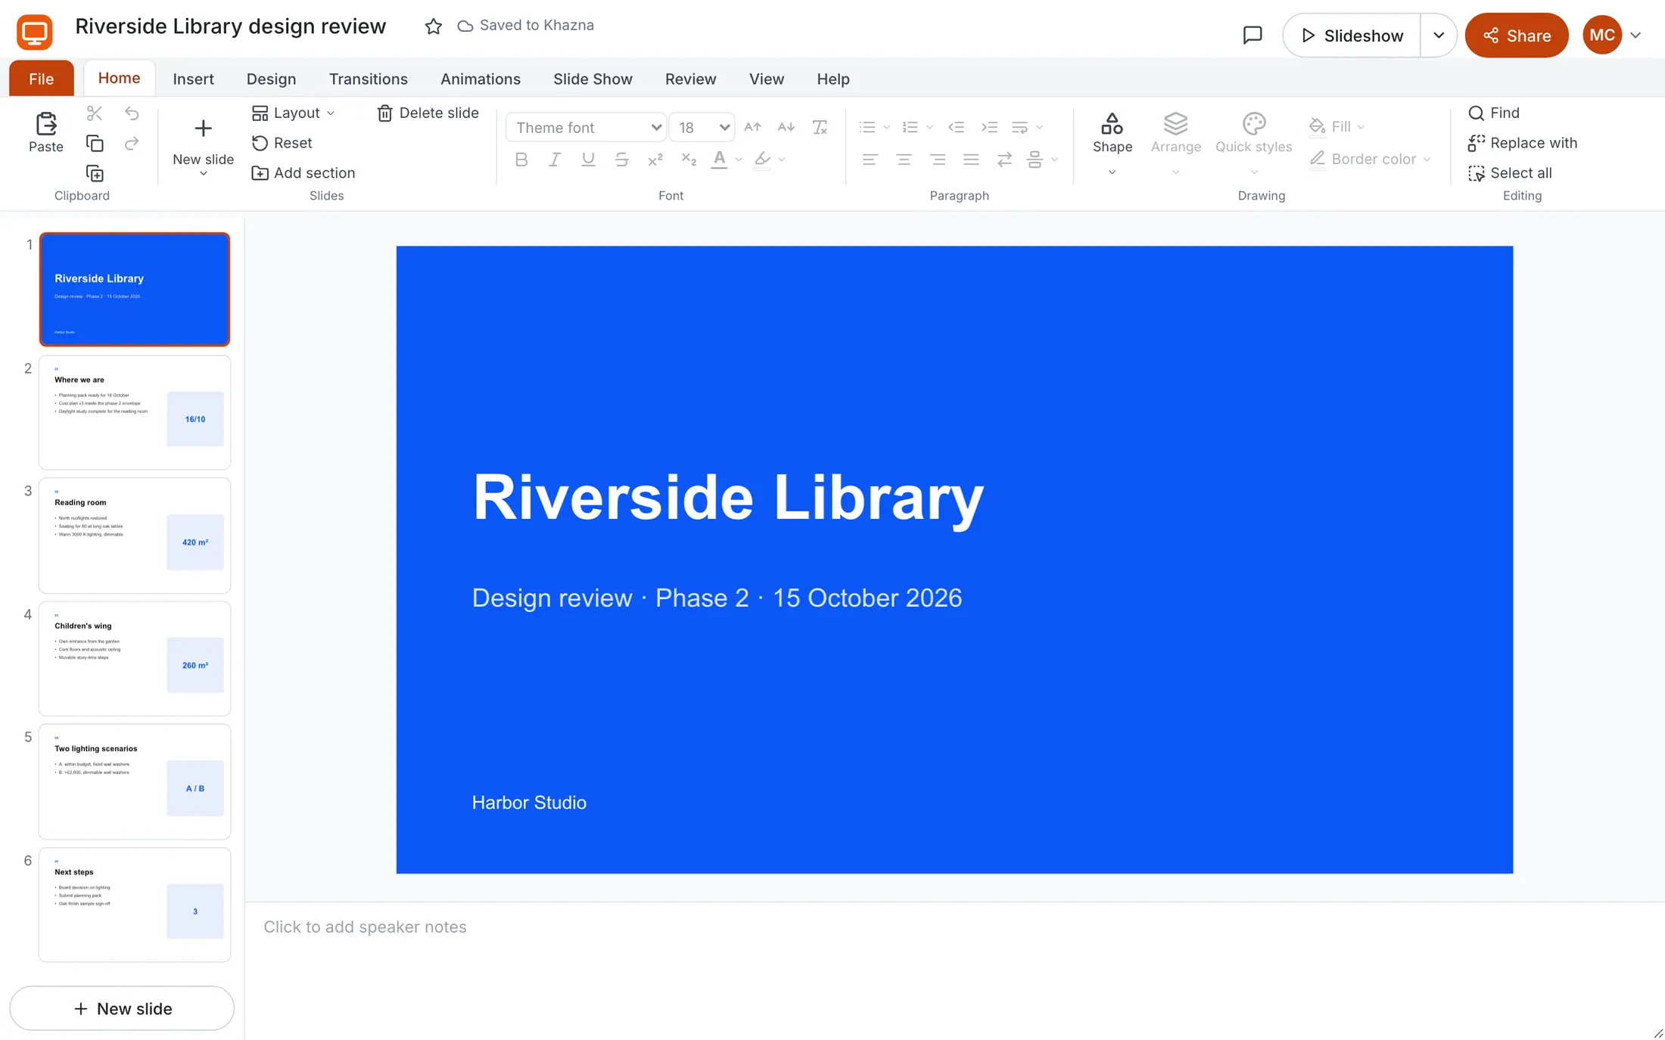Open the Theme font dropdown

click(586, 127)
